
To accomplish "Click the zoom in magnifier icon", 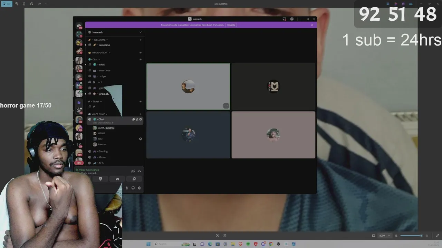I will (x=427, y=236).
